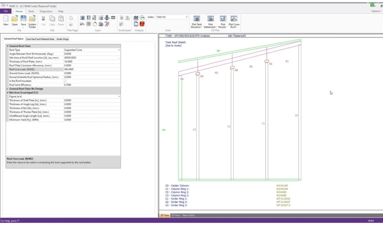
Task: Open the Figure (a-k) dropdown
Action: 119,96
